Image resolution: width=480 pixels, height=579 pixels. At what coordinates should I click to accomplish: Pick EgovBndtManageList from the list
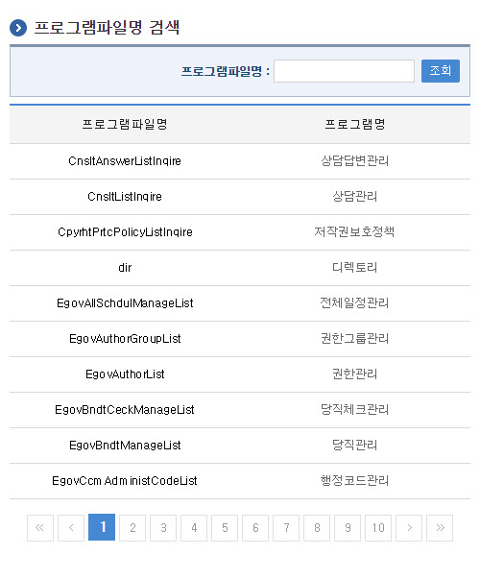coord(125,446)
